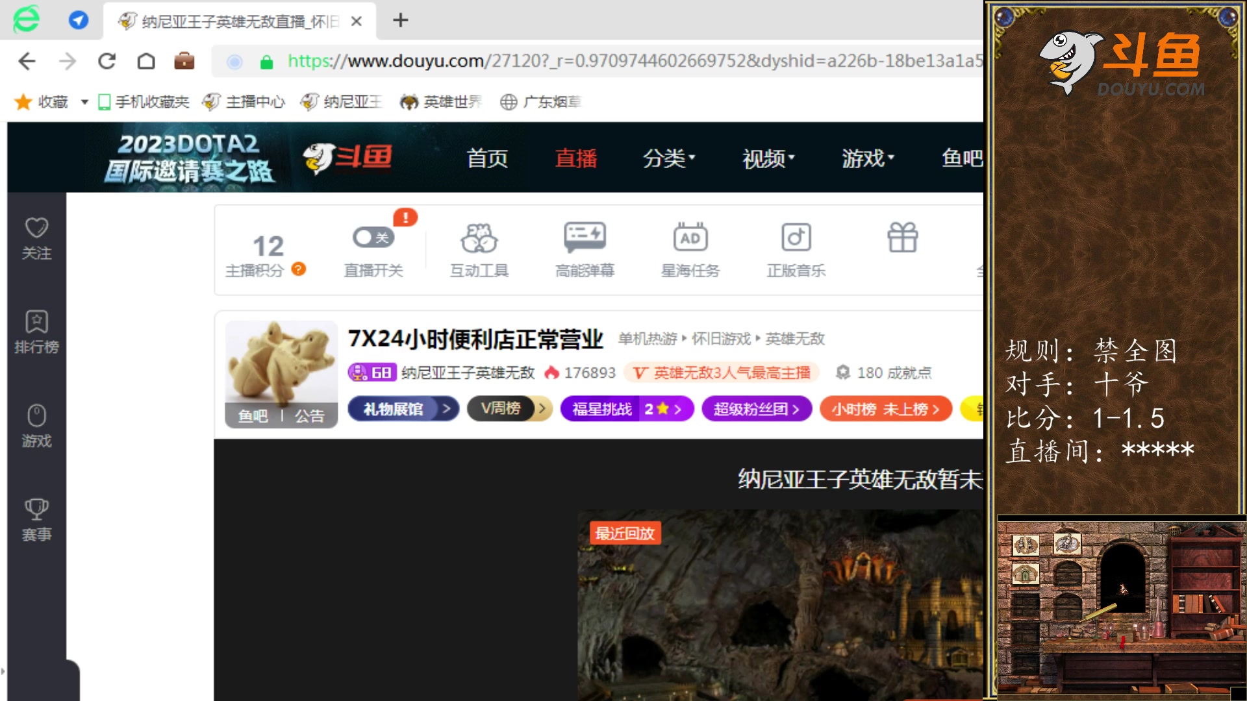Click the 2023DOTA2 国际邀请赛之路 banner
This screenshot has width=1247, height=701.
click(189, 158)
